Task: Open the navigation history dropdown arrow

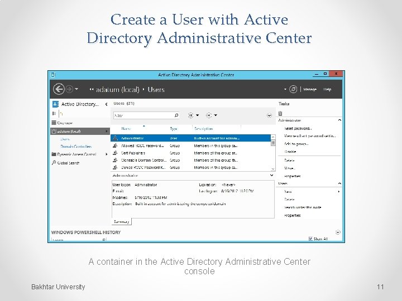Action: [x=76, y=89]
